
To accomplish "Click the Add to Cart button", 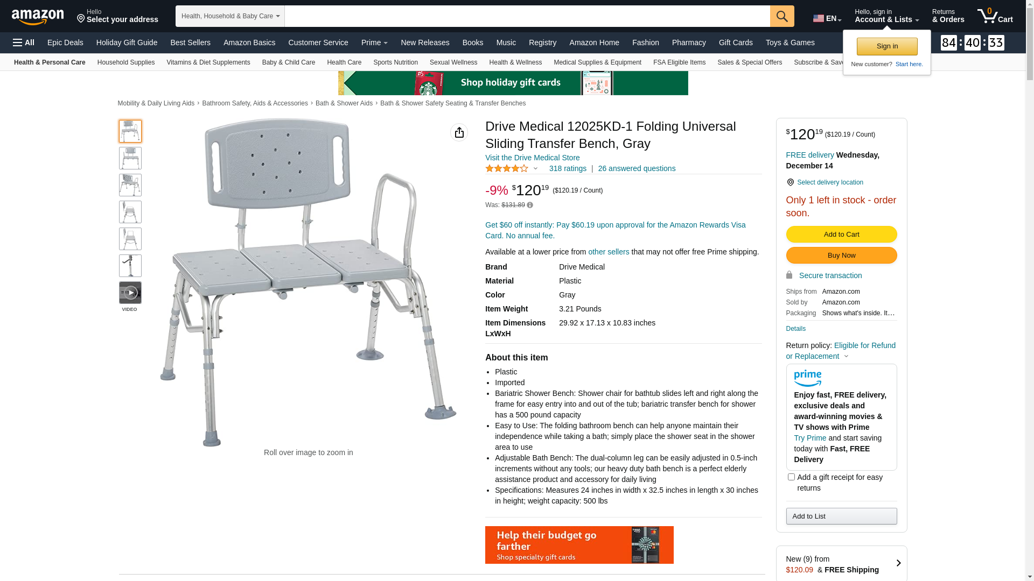I will pos(841,235).
